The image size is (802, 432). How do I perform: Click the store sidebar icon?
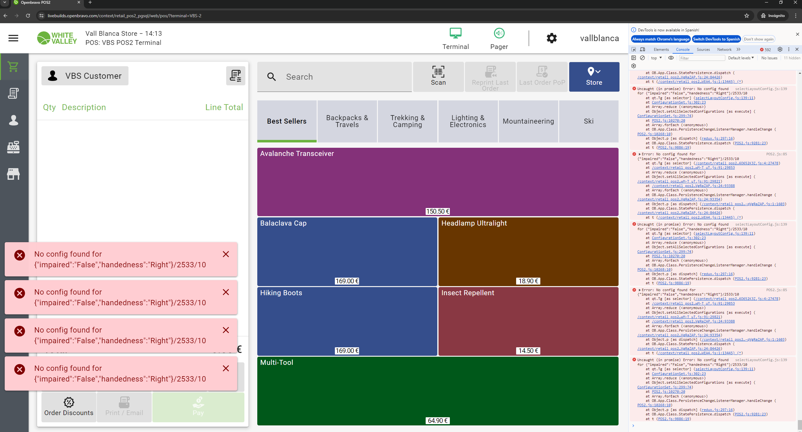(x=13, y=173)
